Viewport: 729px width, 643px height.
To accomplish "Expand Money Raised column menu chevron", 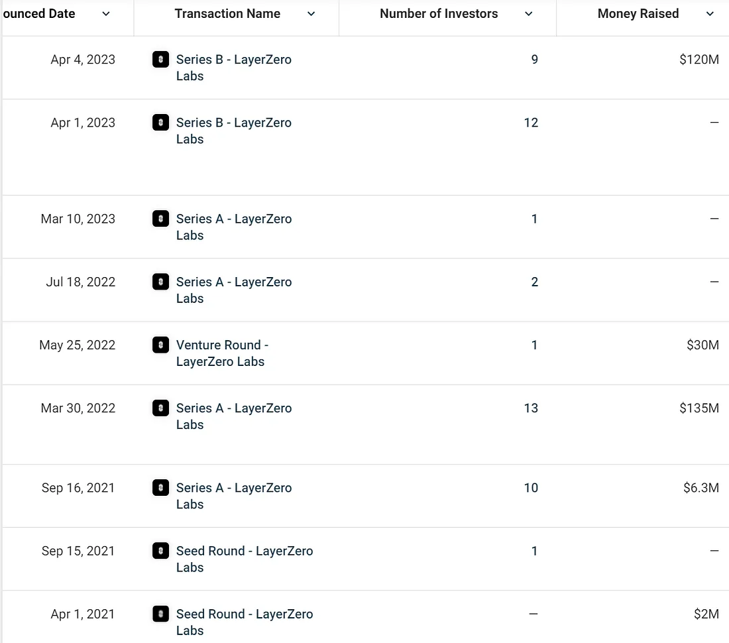I will 710,14.
